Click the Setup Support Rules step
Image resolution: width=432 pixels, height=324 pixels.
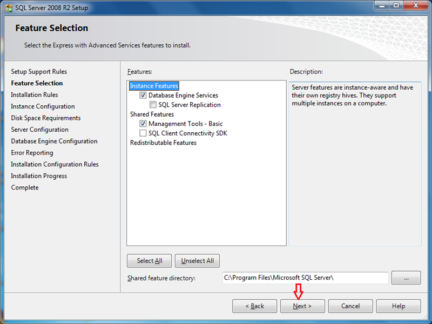click(x=39, y=72)
